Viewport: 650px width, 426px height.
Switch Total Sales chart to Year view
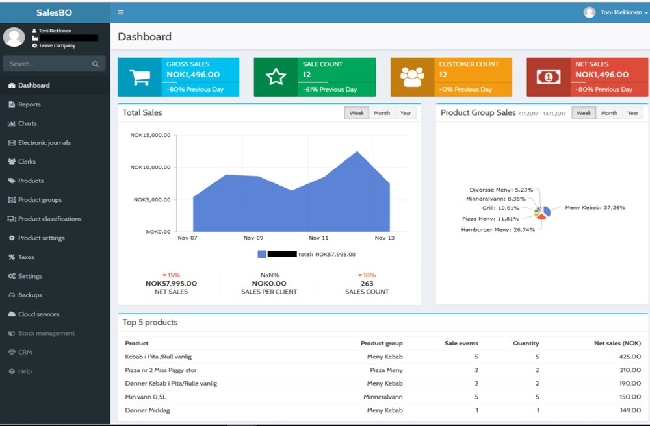click(406, 113)
